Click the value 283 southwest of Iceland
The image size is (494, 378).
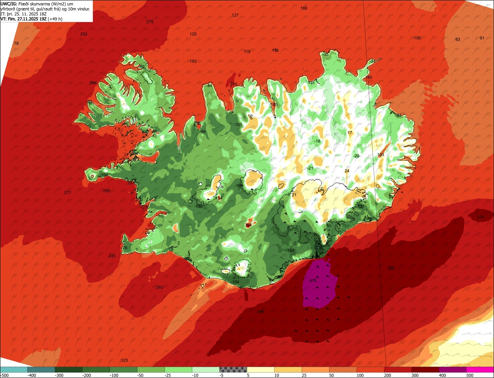[159, 288]
